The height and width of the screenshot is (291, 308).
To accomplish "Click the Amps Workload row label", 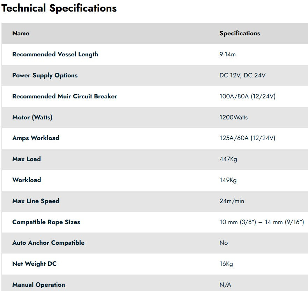I will [36, 138].
